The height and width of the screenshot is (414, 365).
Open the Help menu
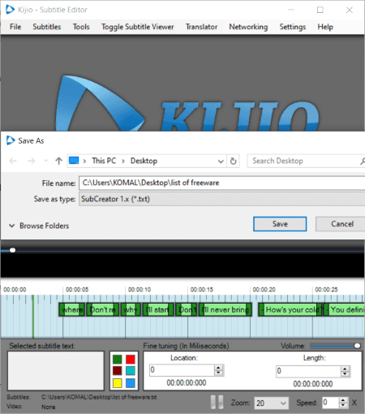pyautogui.click(x=325, y=27)
